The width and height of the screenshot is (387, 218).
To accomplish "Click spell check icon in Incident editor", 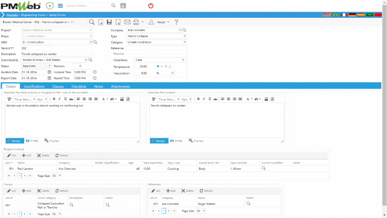I will pos(153,99).
